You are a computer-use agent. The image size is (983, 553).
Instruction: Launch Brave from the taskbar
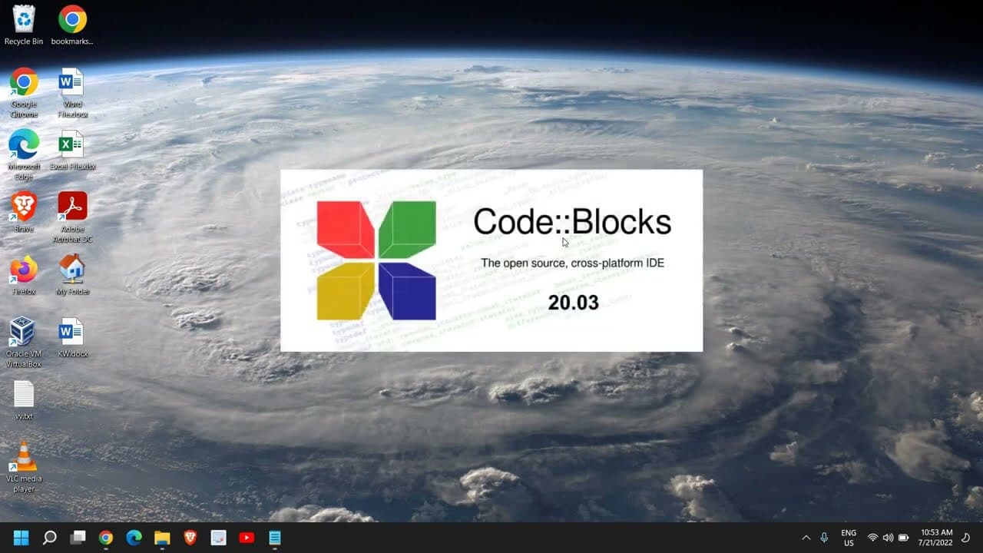(190, 538)
